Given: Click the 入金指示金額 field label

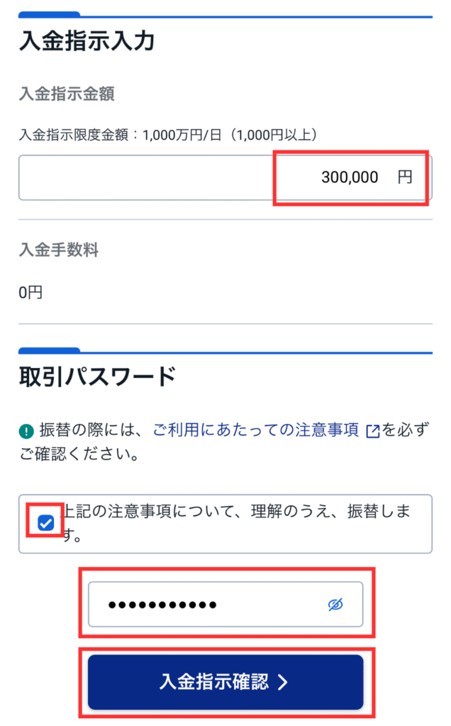Looking at the screenshot, I should 67,94.
